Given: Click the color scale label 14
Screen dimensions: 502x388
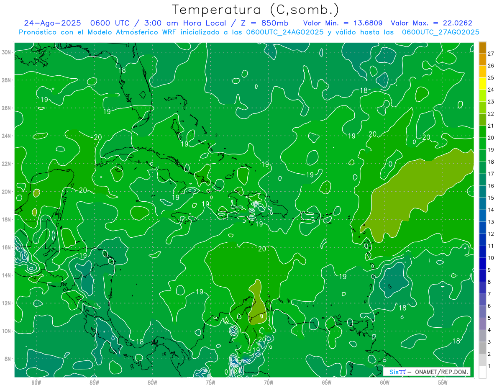Looking at the screenshot, I should (491, 210).
